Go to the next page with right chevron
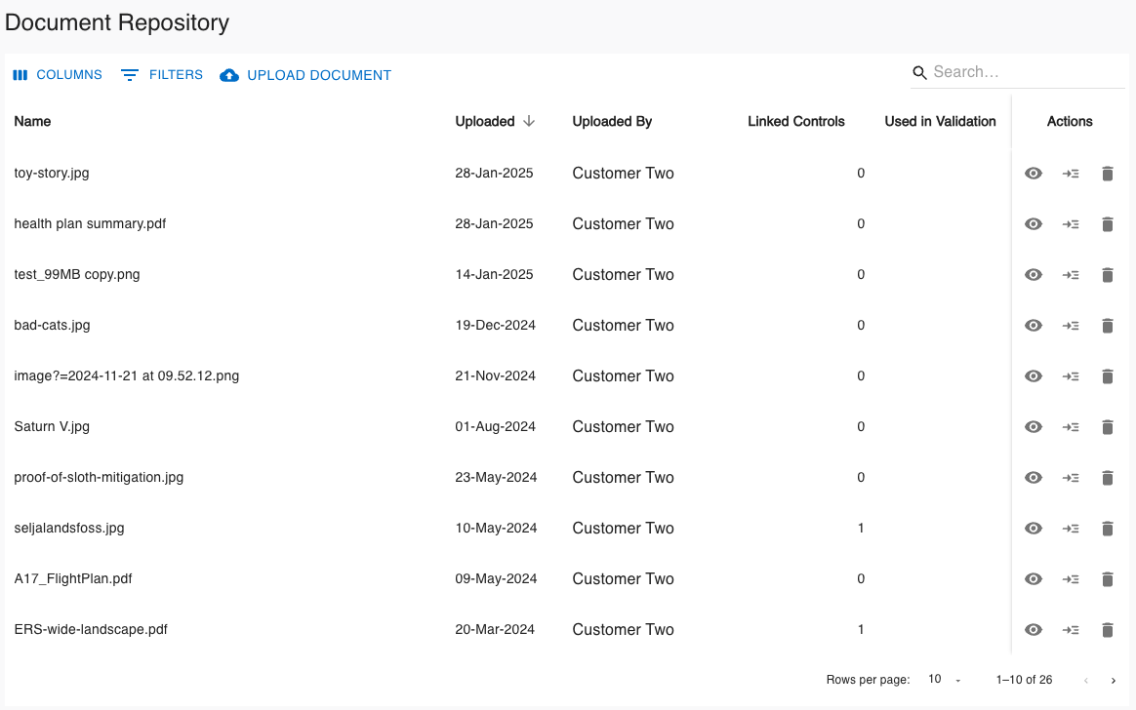Viewport: 1136px width, 710px height. [x=1113, y=680]
